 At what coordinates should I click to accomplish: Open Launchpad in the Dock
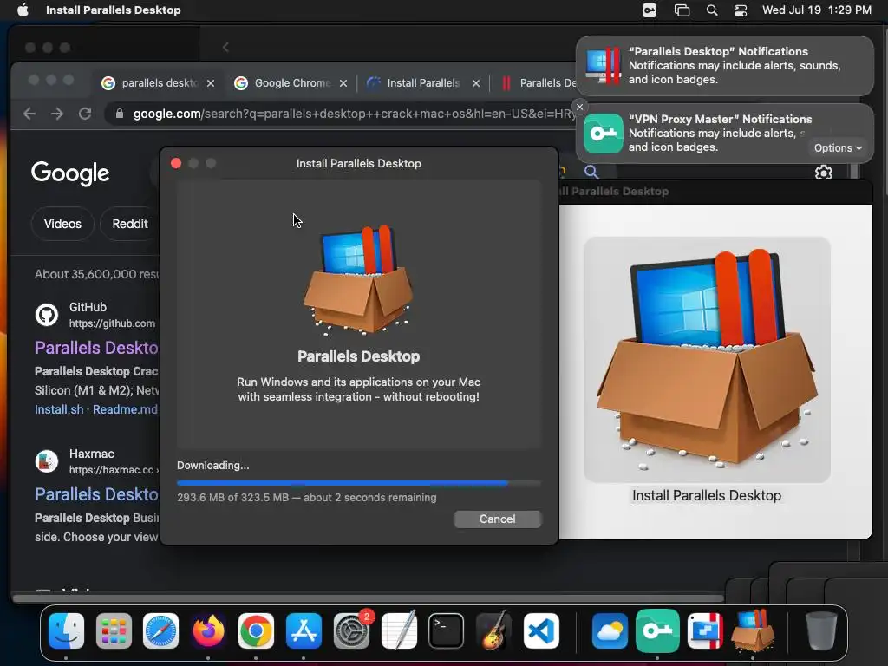(x=114, y=630)
